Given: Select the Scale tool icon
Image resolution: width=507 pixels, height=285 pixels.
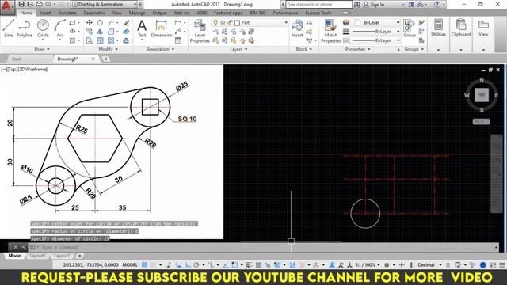Looking at the screenshot, I should tap(100, 40).
